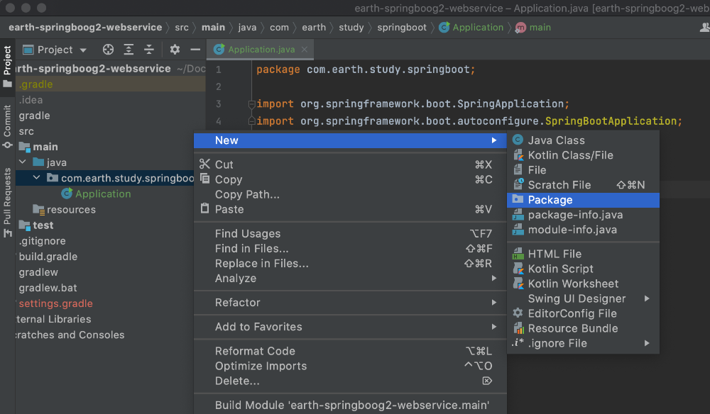Create a new Resource Bundle

(x=583, y=329)
